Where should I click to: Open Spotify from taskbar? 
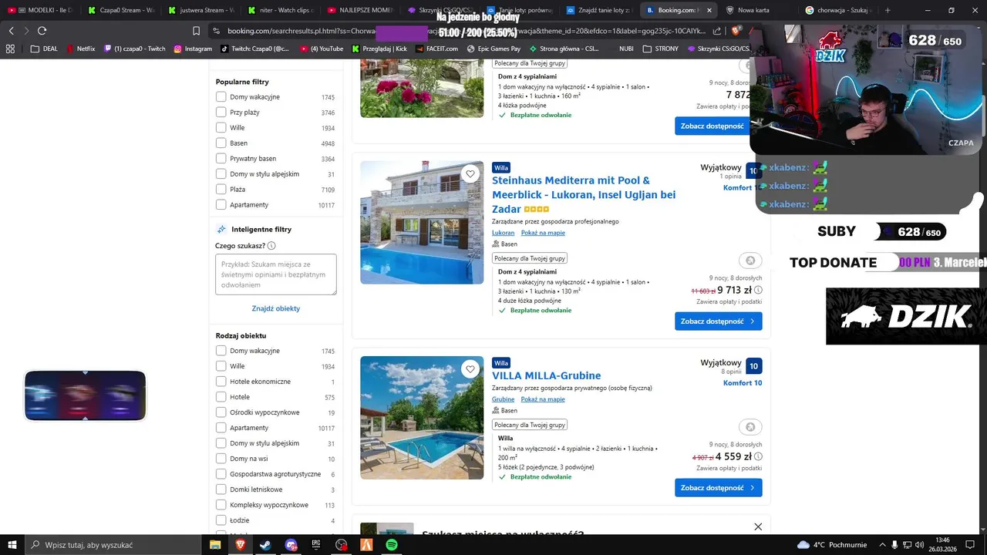coord(392,545)
